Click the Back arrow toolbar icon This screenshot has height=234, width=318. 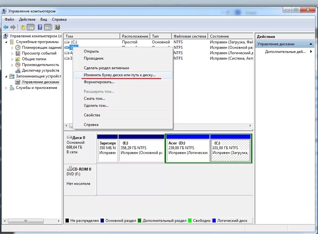tap(6, 27)
